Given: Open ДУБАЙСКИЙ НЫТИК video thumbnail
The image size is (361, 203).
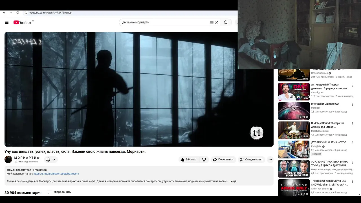Looking at the screenshot, I should 294,149.
